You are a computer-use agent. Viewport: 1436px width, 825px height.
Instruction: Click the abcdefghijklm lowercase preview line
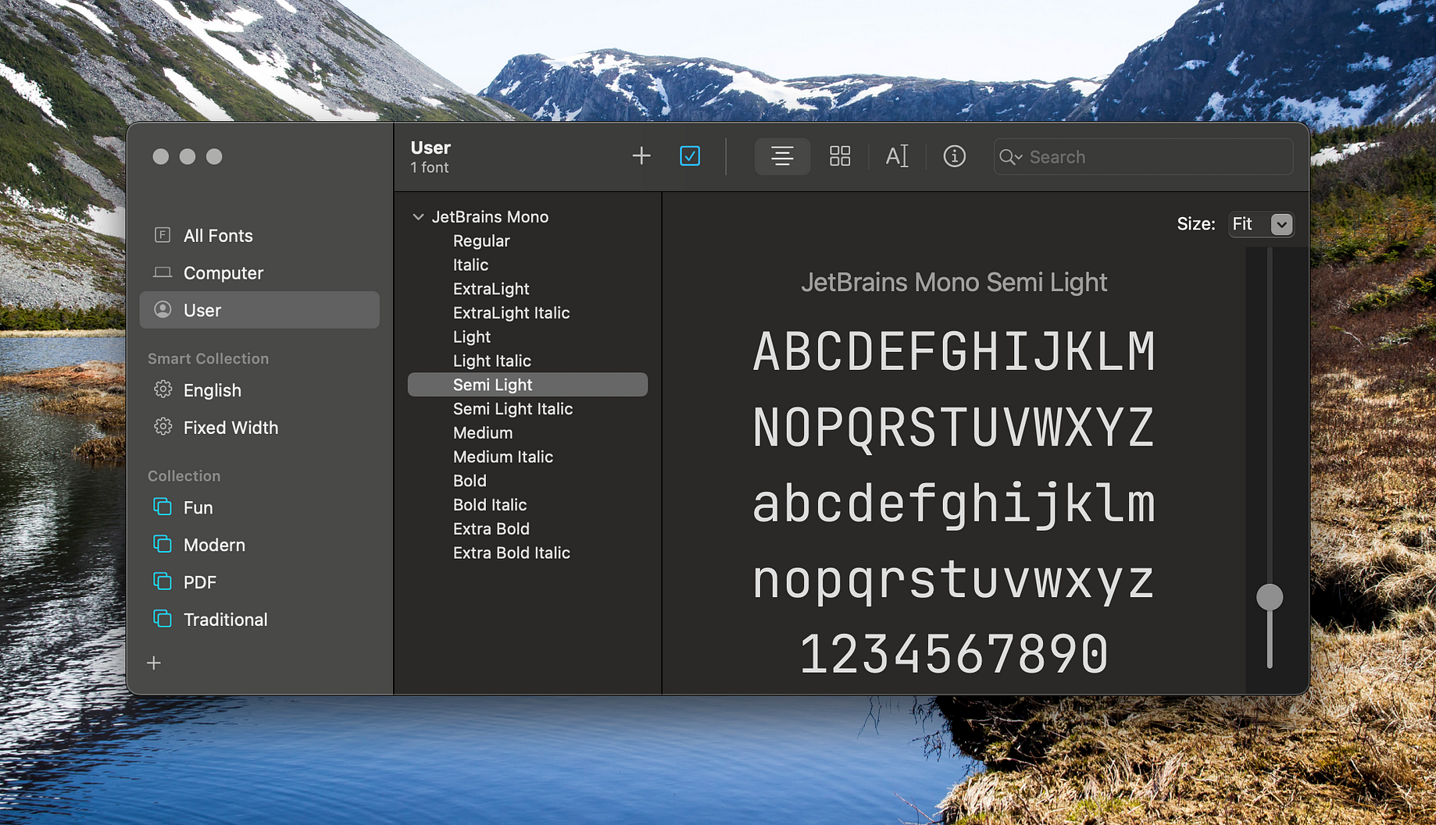tap(954, 503)
